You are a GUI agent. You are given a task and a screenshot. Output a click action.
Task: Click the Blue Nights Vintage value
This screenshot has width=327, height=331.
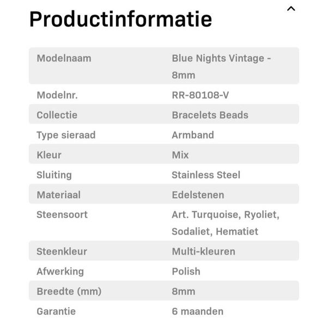221,58
